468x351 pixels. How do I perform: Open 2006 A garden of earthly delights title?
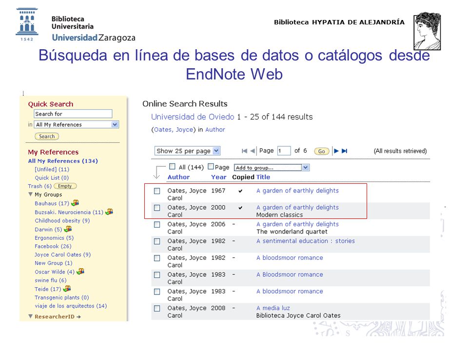click(297, 224)
